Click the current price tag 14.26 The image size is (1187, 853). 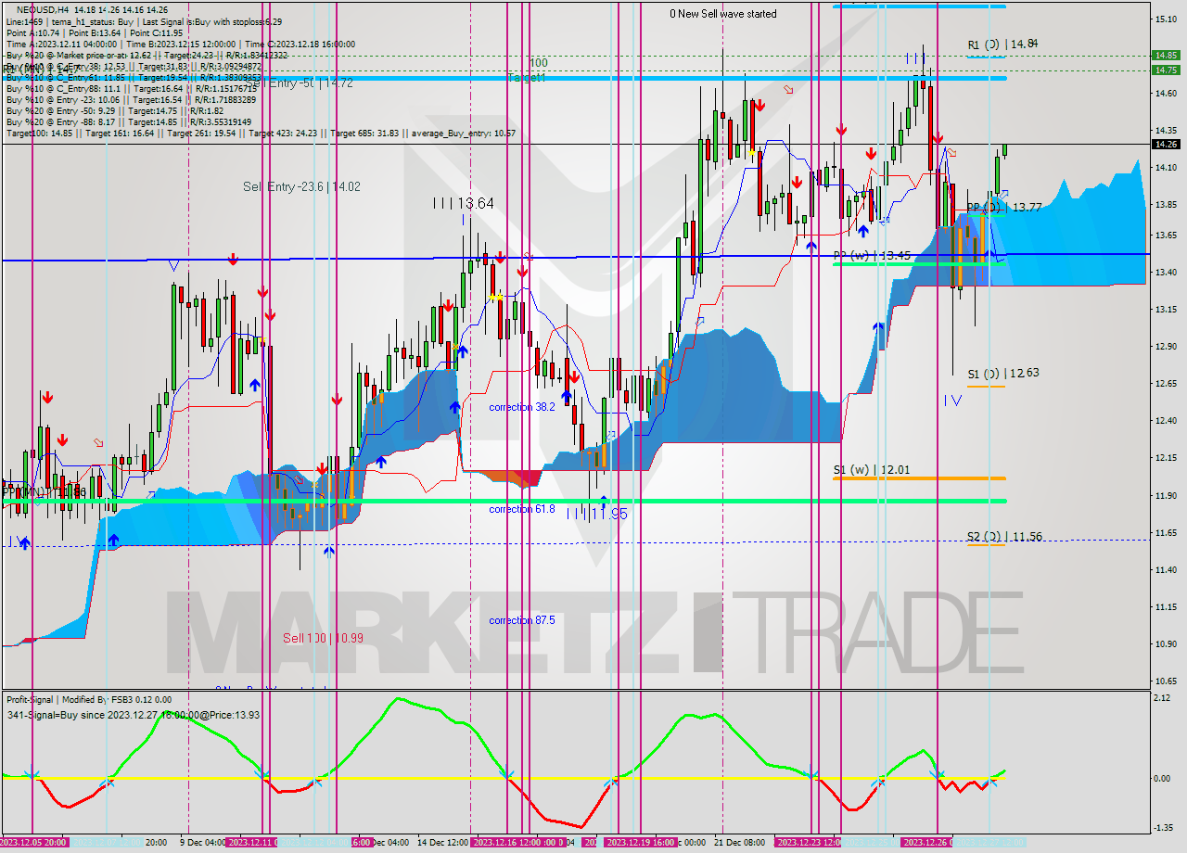1165,144
